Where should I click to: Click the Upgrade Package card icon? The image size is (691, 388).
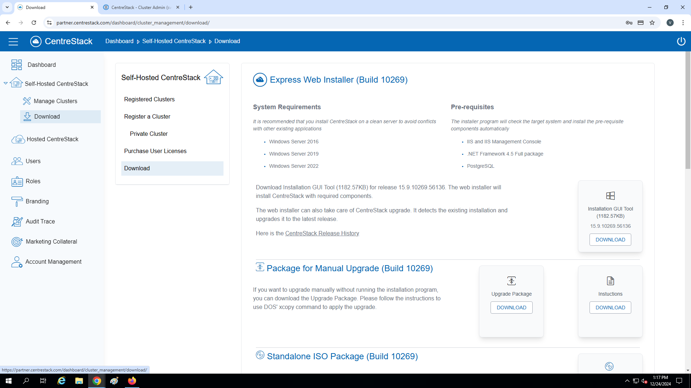click(x=511, y=281)
